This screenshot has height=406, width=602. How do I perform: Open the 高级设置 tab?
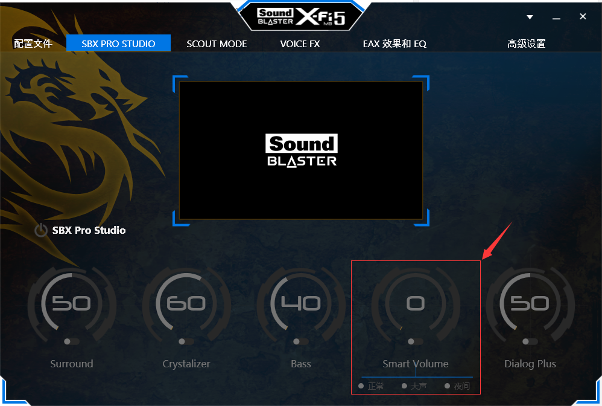pyautogui.click(x=527, y=44)
